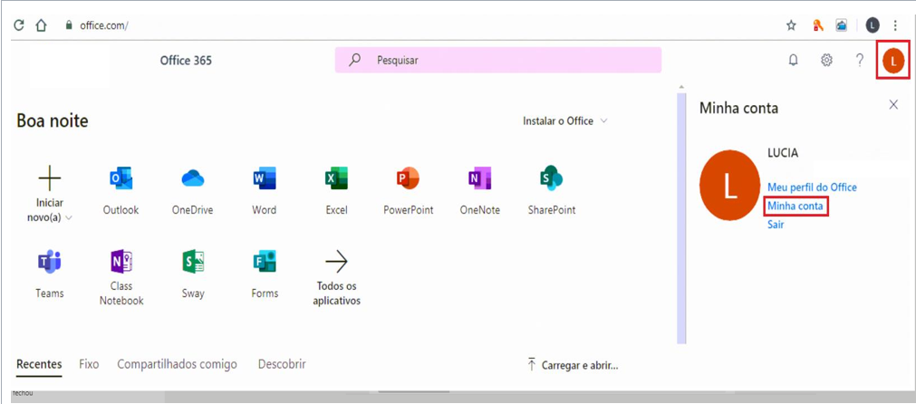This screenshot has height=404, width=916.
Task: Switch to Compartilhados comigo tab
Action: 177,364
